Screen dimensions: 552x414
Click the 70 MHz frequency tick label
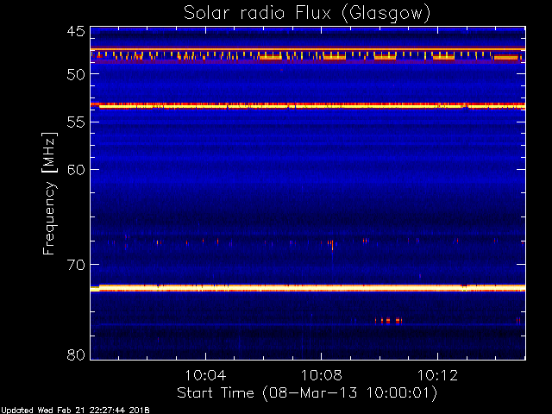(76, 265)
